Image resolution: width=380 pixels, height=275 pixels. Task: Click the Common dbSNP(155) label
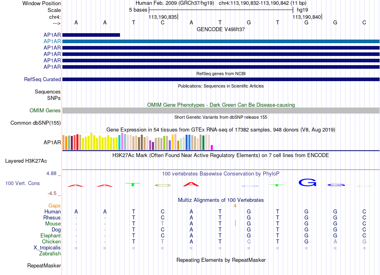(x=36, y=123)
